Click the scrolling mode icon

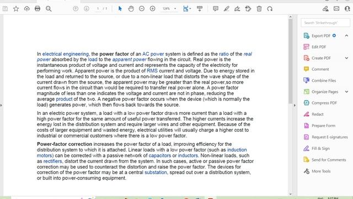pyautogui.click(x=200, y=9)
